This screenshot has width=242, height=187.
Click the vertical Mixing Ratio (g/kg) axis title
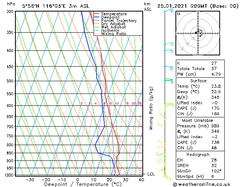click(151, 108)
